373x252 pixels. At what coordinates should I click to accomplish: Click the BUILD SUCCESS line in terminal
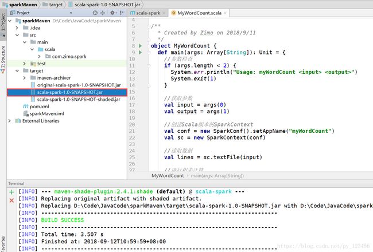[63, 220]
